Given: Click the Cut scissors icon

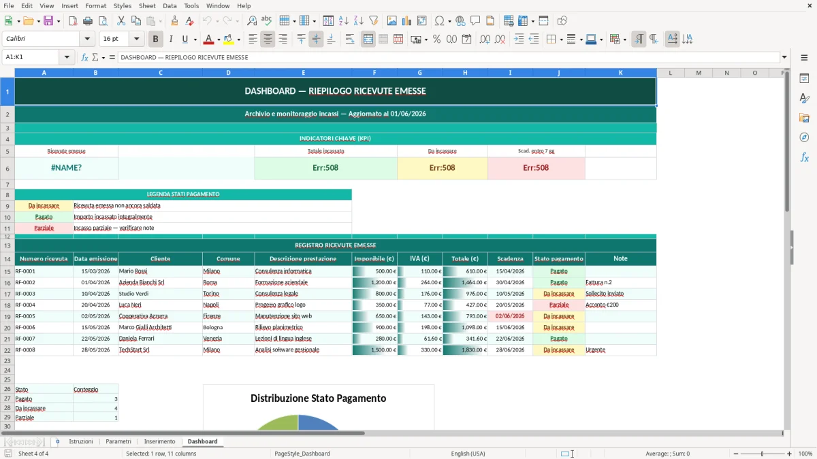Looking at the screenshot, I should click(x=121, y=21).
